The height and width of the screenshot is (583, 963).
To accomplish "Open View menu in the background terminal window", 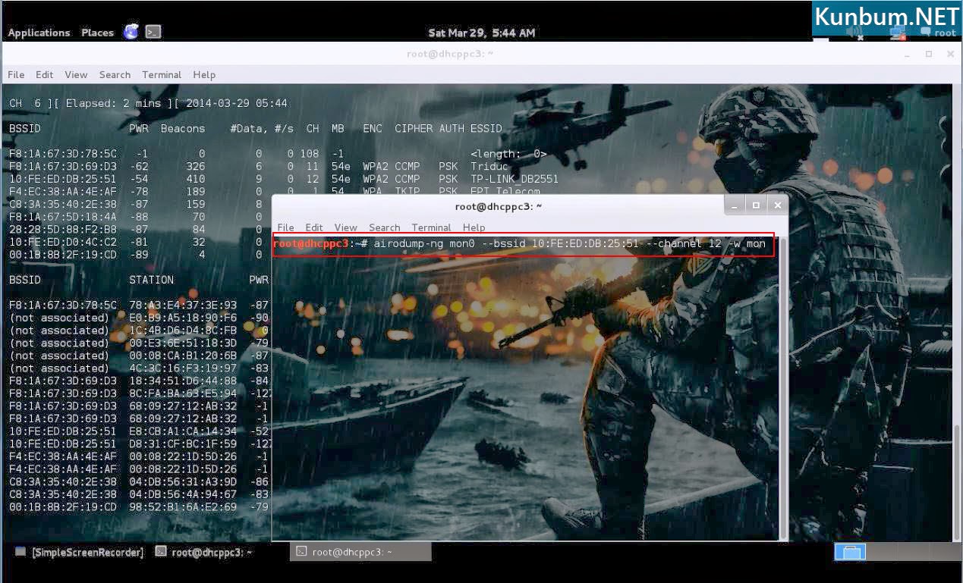I will [x=76, y=74].
